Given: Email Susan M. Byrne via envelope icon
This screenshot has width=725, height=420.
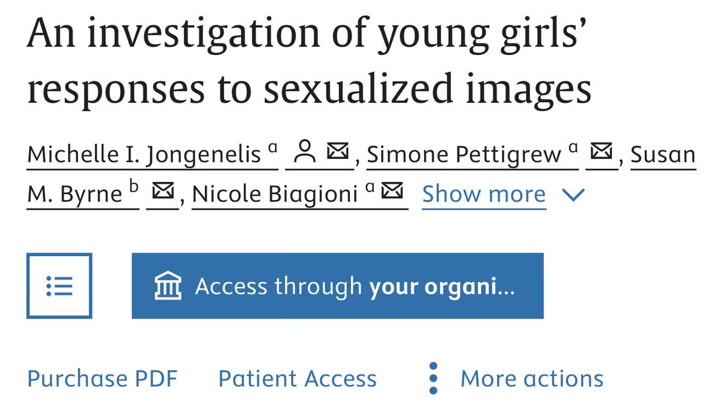Looking at the screenshot, I should (x=162, y=193).
